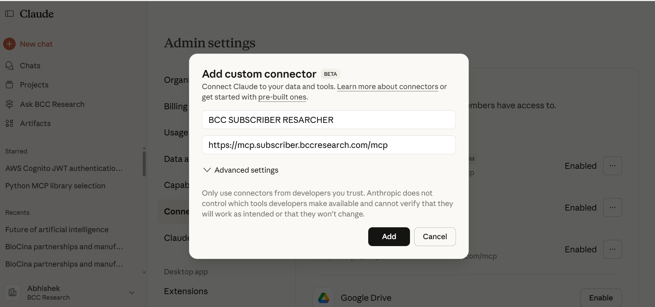This screenshot has width=655, height=307.
Task: Enable the Google Drive connector
Action: pos(600,298)
